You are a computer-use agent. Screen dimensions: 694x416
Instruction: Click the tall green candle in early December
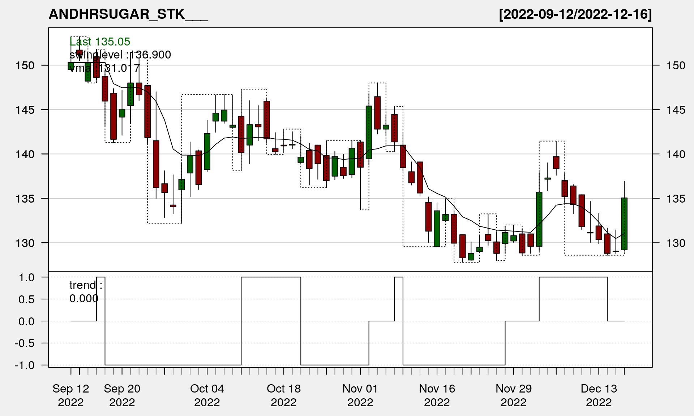[x=539, y=219]
